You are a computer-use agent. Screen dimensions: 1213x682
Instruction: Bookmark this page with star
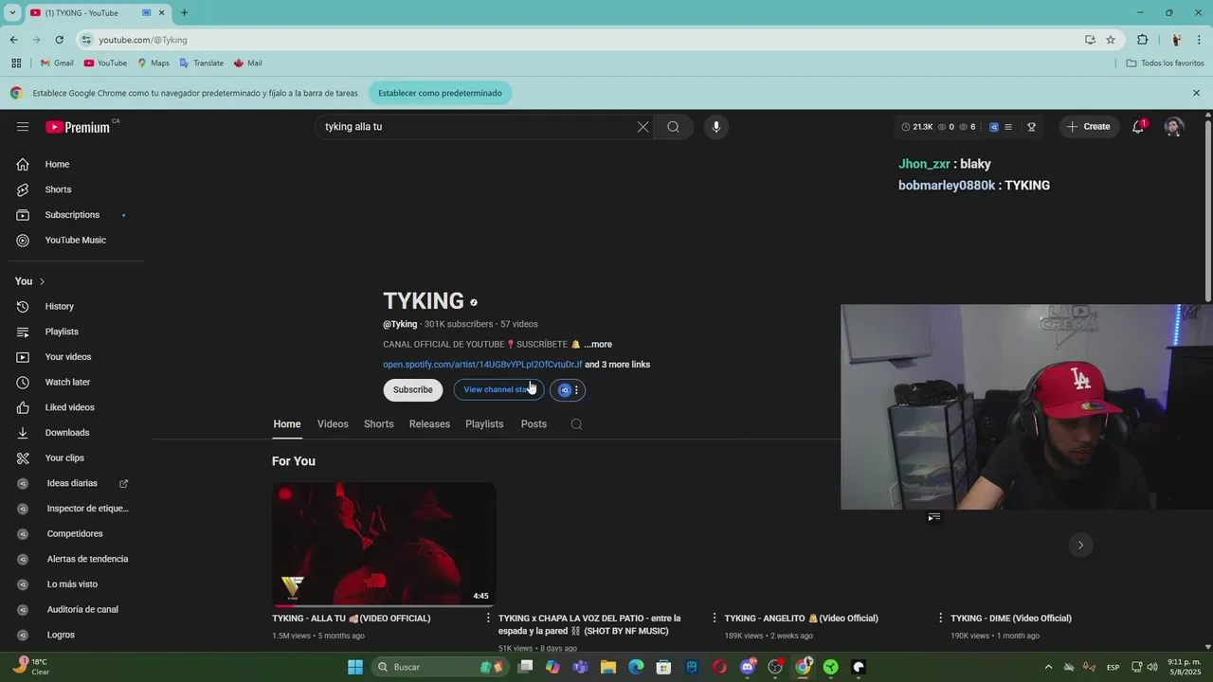pos(1111,40)
